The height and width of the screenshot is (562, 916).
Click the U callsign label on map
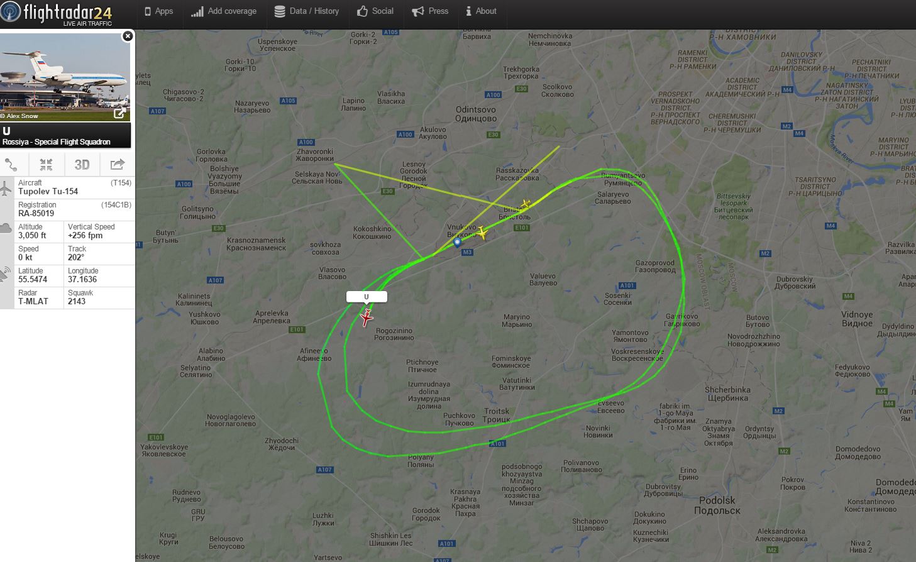click(x=367, y=297)
